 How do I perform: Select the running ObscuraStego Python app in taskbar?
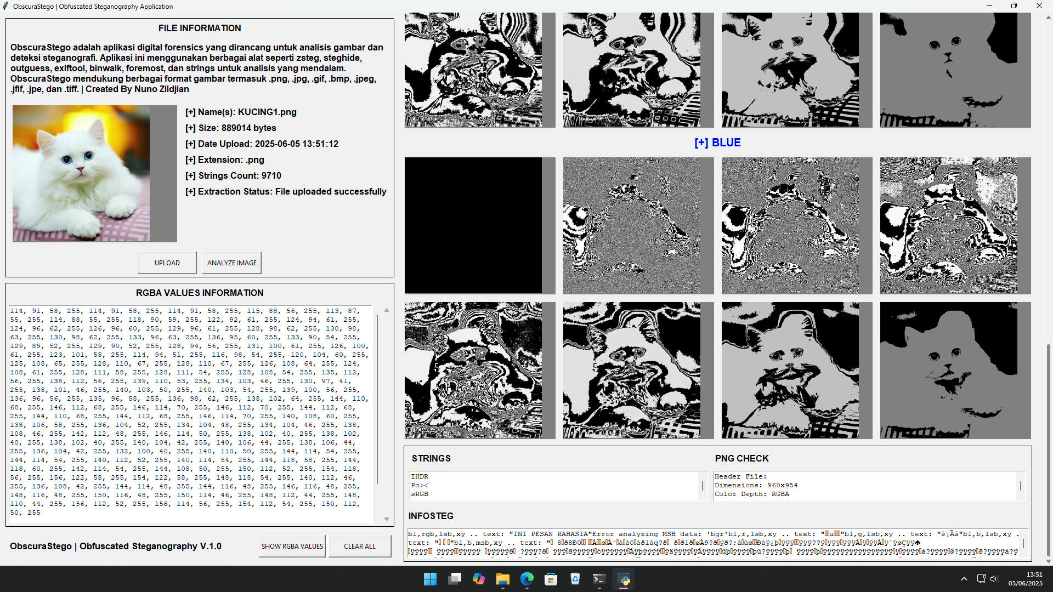624,579
